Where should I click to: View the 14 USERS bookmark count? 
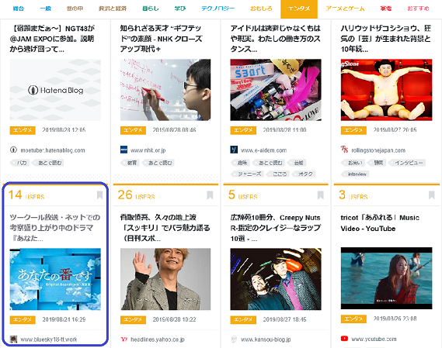tap(26, 195)
